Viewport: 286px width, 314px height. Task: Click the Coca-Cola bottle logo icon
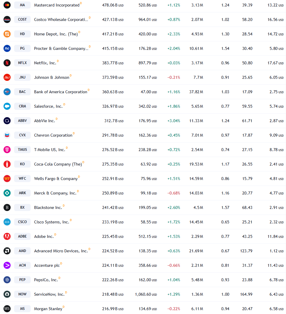point(7,164)
